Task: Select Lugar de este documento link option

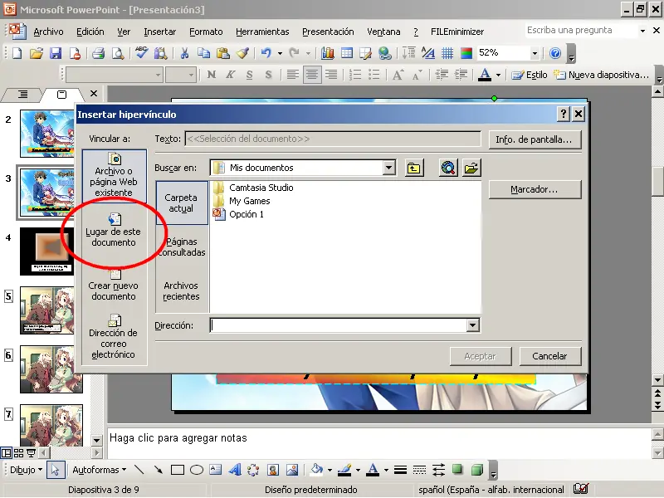Action: (x=114, y=231)
